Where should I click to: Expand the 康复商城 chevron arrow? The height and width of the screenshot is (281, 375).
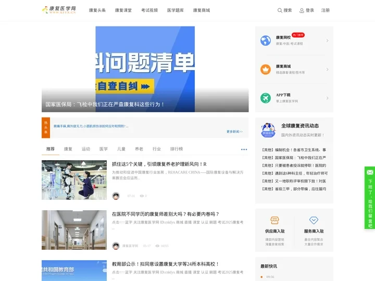tap(327, 69)
